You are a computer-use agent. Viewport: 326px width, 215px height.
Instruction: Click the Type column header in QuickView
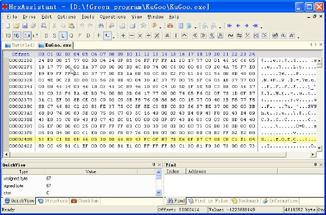point(24,172)
